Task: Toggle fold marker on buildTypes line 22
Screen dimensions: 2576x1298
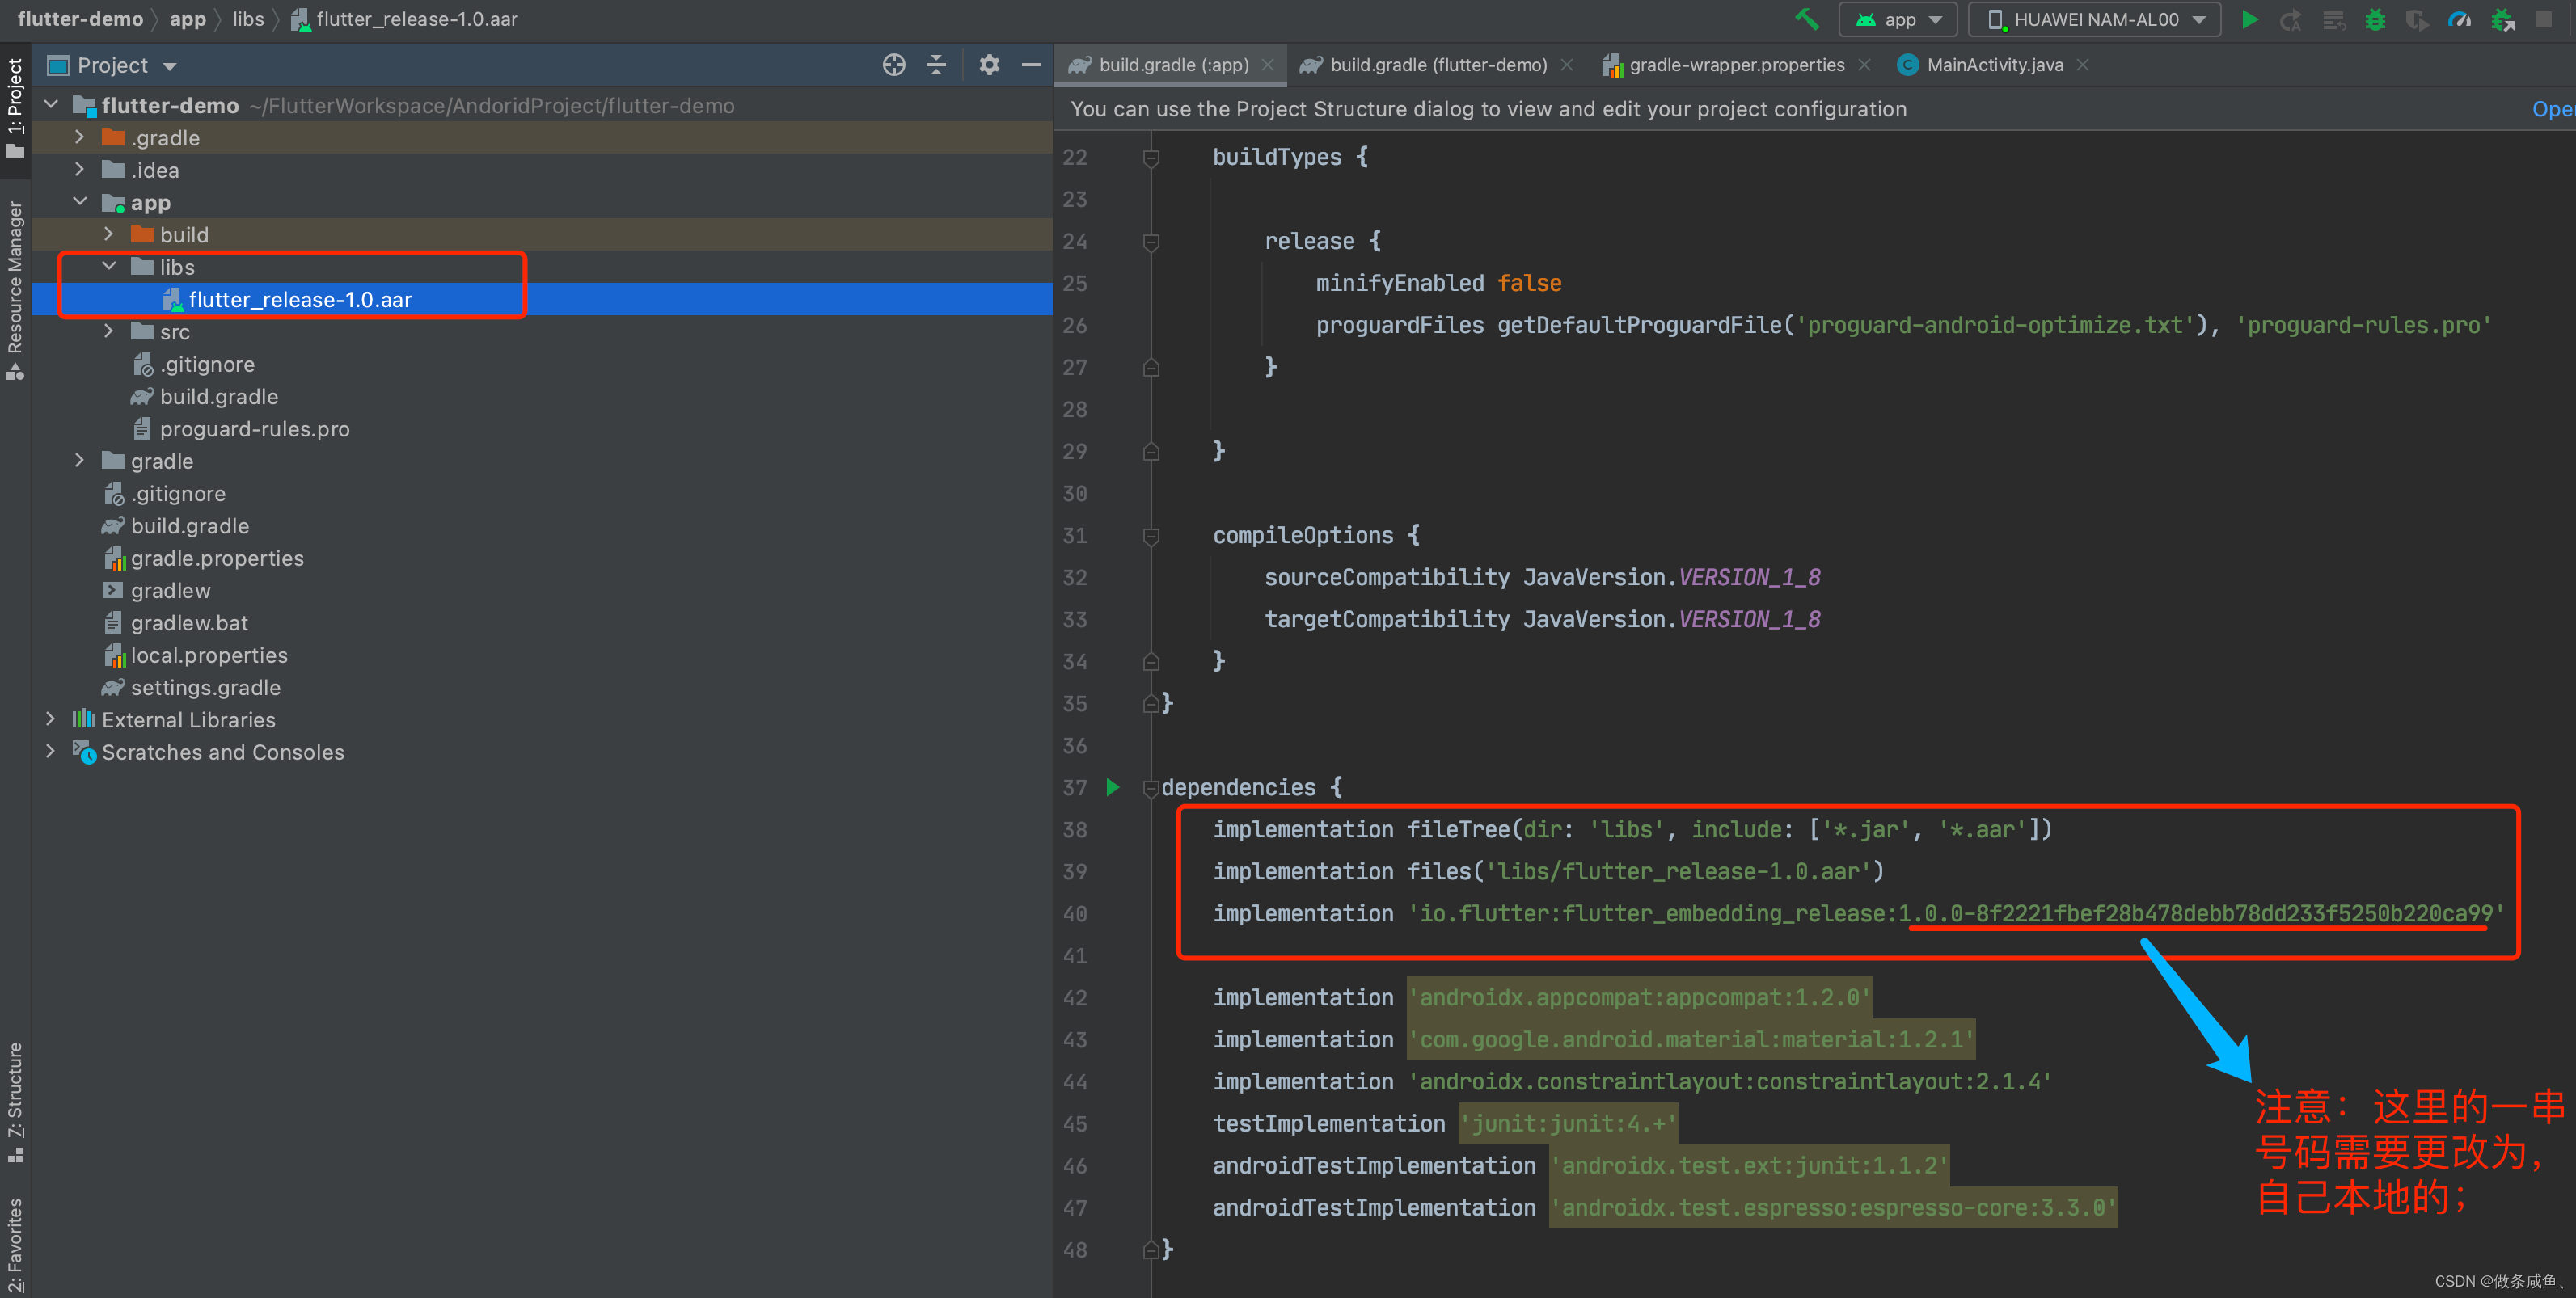Action: coord(1151,157)
